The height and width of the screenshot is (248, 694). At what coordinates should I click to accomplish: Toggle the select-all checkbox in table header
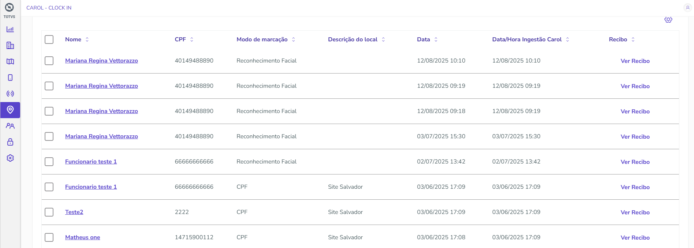coord(49,40)
